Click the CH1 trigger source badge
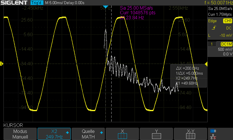 point(228,21)
